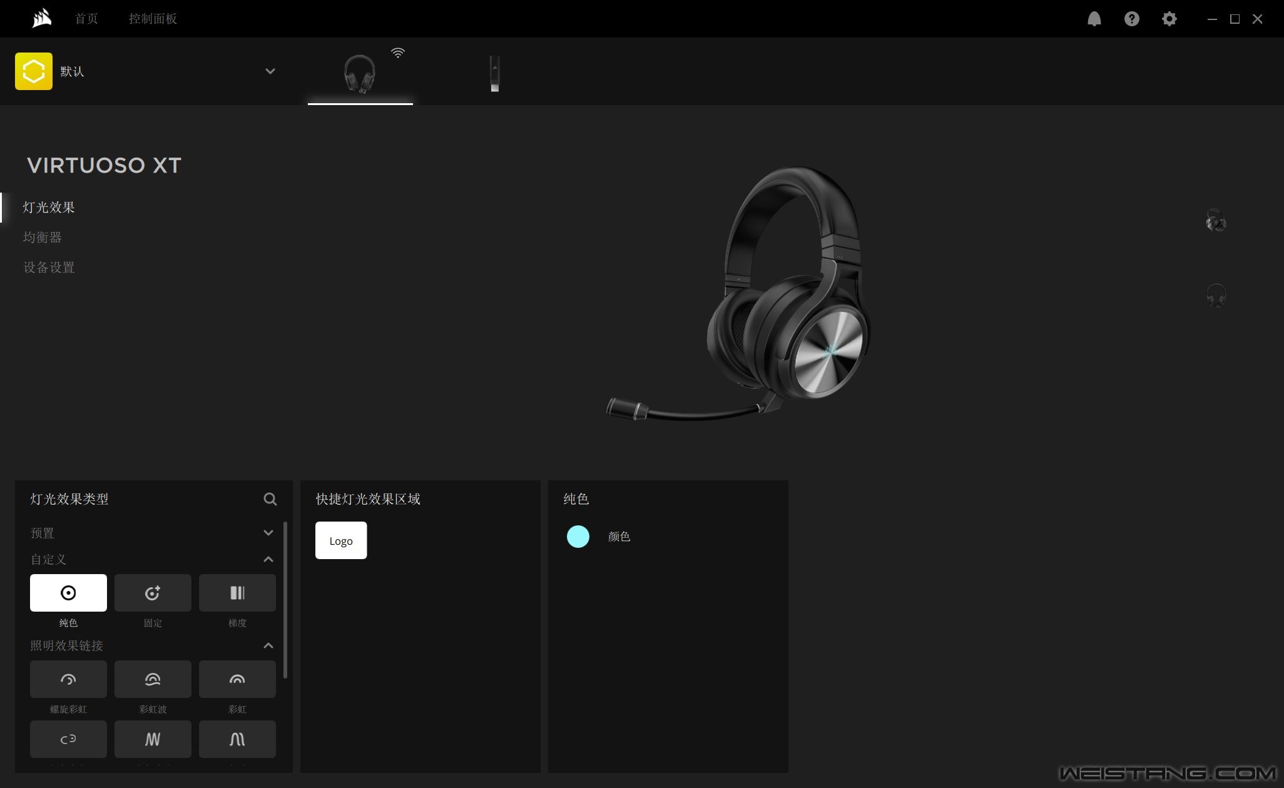Click the effect type list scrollbar
This screenshot has width=1284, height=788.
coord(285,600)
